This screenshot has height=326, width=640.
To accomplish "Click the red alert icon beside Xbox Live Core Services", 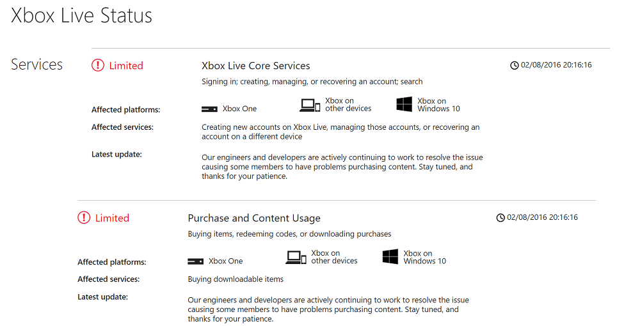I will (x=97, y=65).
